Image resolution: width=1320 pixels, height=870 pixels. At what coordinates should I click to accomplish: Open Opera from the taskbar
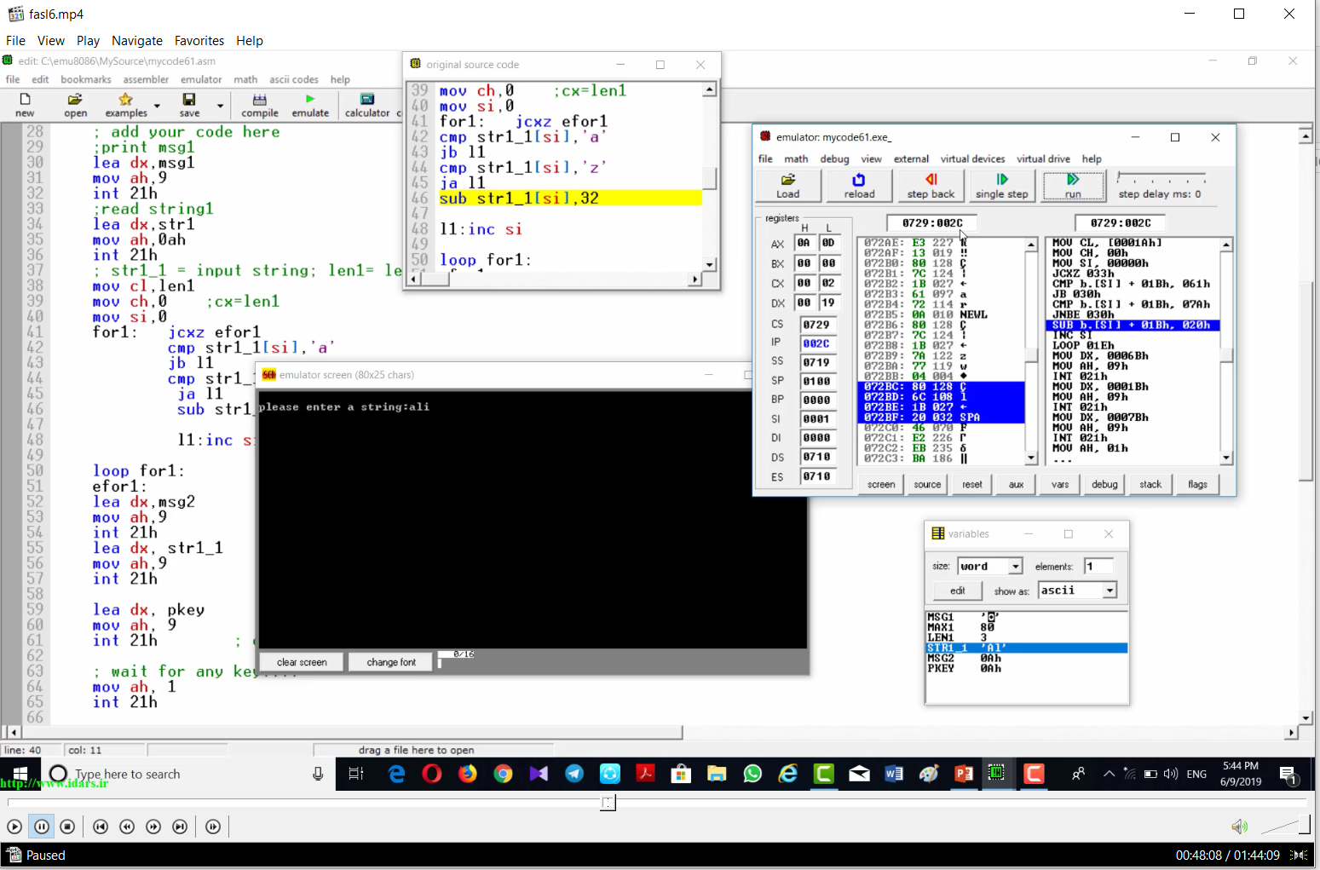pyautogui.click(x=432, y=774)
